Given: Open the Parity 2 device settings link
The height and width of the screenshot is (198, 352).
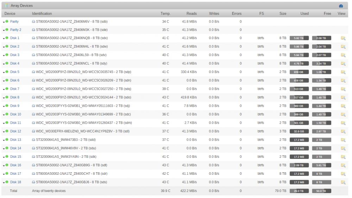Looking at the screenshot, I should click(x=16, y=30).
